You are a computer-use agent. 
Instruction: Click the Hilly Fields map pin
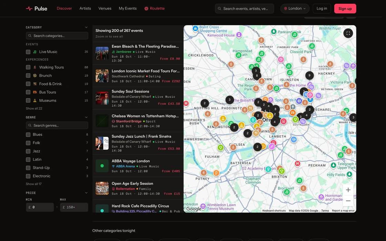point(349,174)
